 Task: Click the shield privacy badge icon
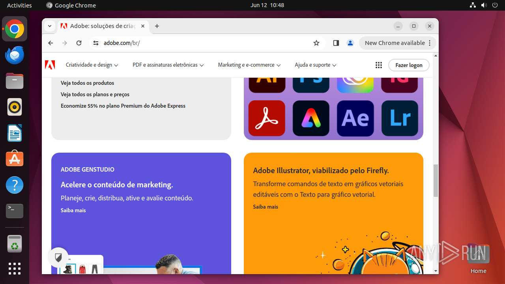click(58, 258)
